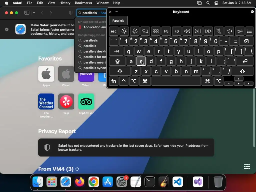The width and height of the screenshot is (256, 192).
Task: Go back with the Safari back arrow
Action: pos(42,13)
